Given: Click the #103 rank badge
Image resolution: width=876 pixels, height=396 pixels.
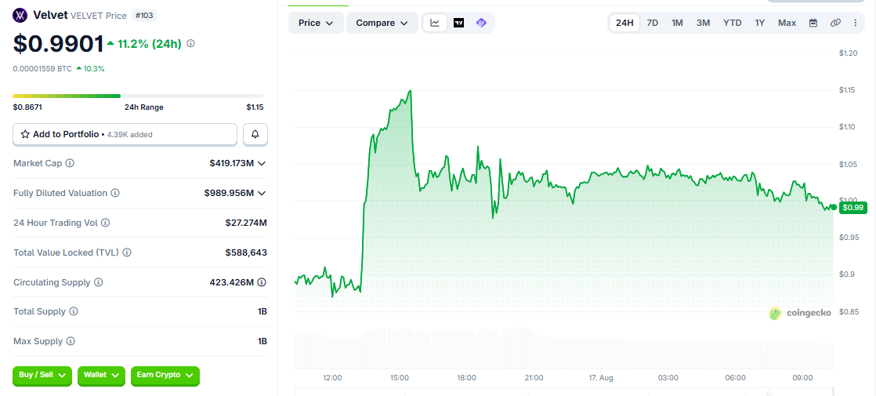Looking at the screenshot, I should click(144, 16).
